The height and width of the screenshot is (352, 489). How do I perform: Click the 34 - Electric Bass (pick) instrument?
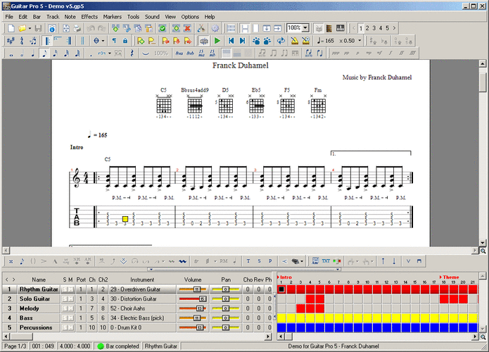point(137,318)
